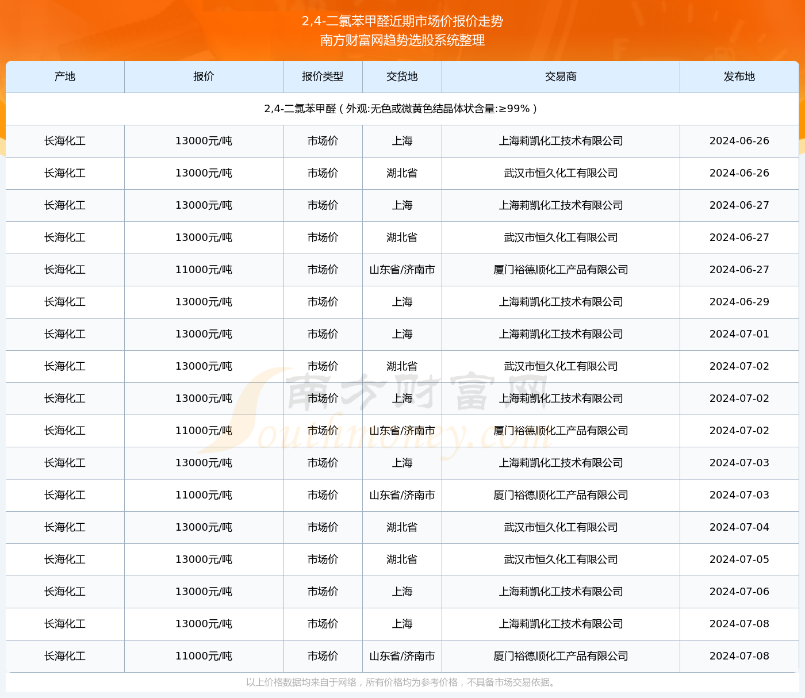
Task: Click the title 2,4-二氯苯甲醛近期市场价报价走势
Action: point(402,21)
